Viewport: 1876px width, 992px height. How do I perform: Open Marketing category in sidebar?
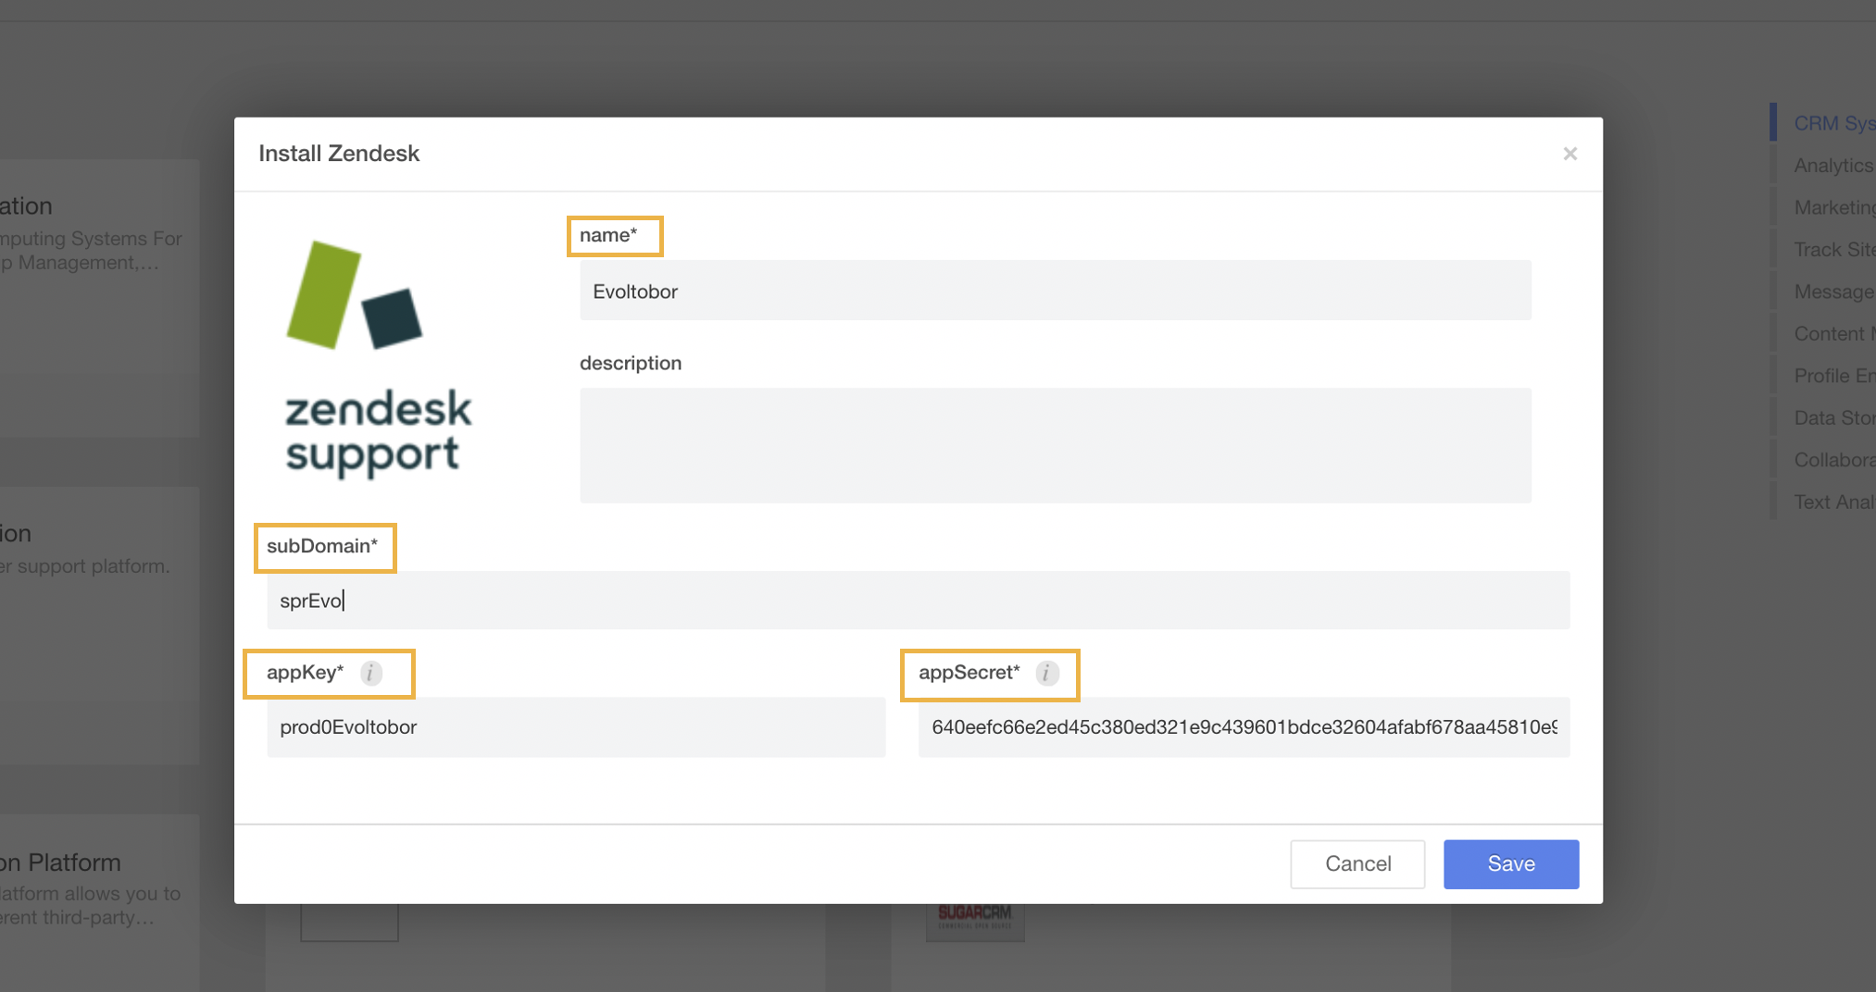pos(1834,207)
